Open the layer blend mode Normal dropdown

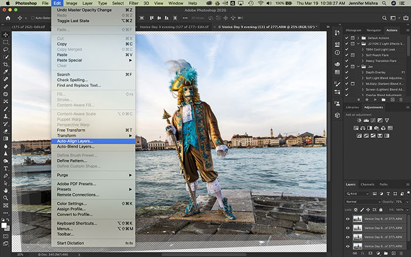[x=363, y=202]
